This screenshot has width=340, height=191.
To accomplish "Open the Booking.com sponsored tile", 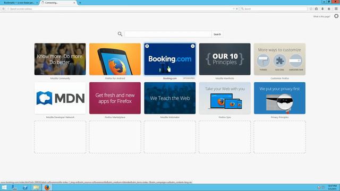I will click(x=170, y=59).
